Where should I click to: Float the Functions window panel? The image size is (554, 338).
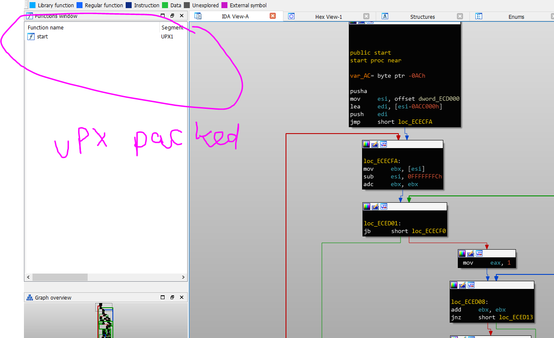[172, 16]
